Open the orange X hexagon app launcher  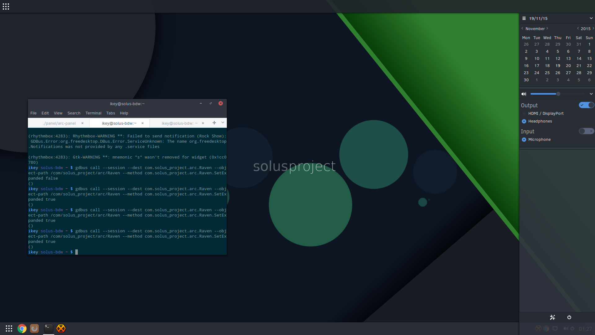[61, 328]
